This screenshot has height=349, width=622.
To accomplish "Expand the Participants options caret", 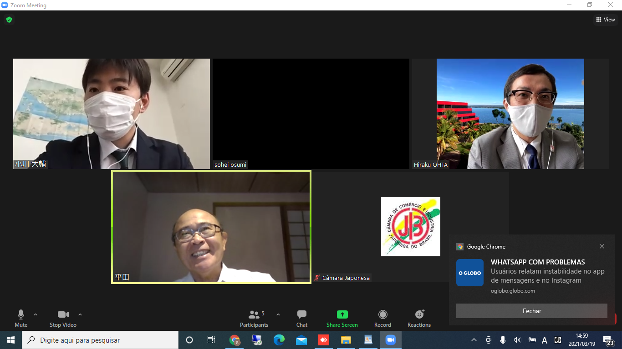I will tap(278, 314).
